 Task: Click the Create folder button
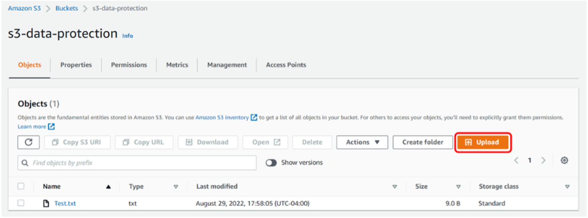tap(423, 142)
